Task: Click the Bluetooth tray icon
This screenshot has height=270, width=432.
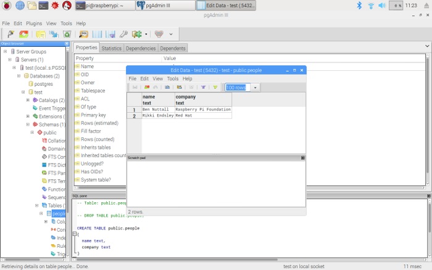Action: pyautogui.click(x=360, y=6)
